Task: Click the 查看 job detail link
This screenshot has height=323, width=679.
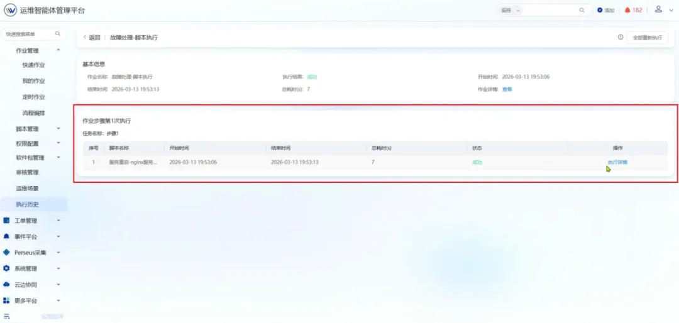Action: coord(507,89)
